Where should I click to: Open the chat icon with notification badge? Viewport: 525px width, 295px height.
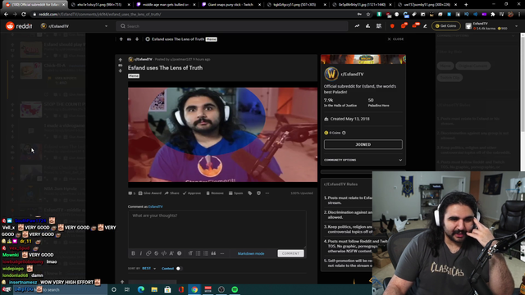point(404,25)
